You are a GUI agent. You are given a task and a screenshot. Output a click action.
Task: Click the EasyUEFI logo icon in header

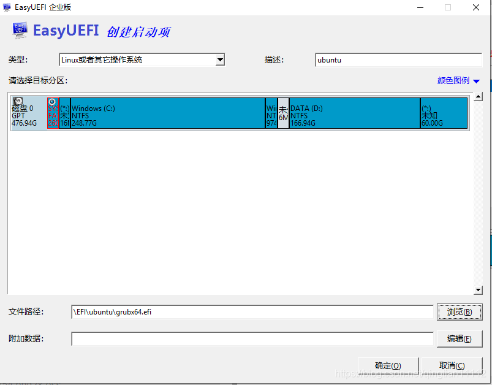click(20, 30)
